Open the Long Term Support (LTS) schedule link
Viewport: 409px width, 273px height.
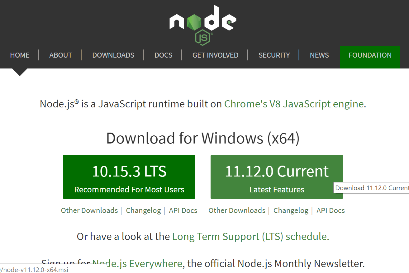click(250, 237)
